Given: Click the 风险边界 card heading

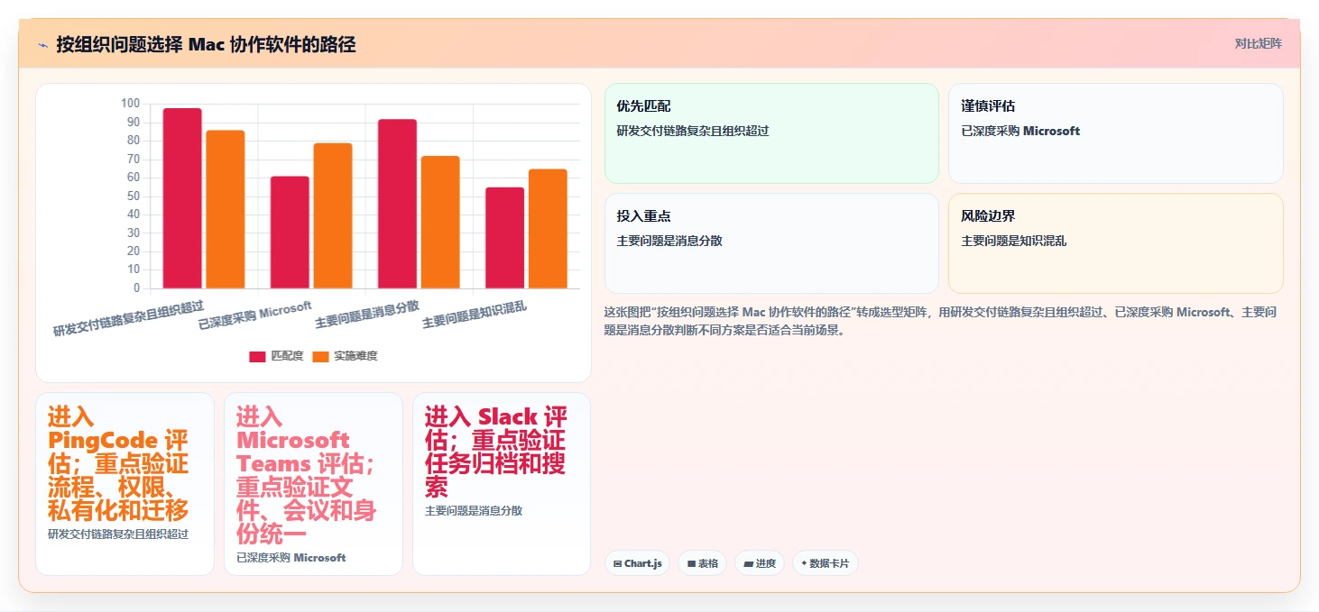Looking at the screenshot, I should (x=988, y=216).
